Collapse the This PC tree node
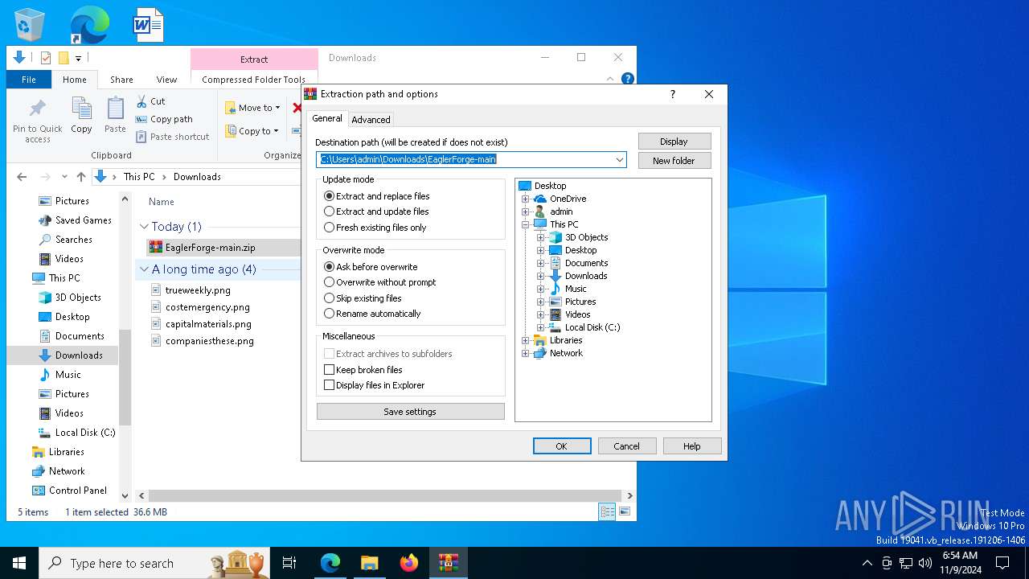 tap(525, 224)
